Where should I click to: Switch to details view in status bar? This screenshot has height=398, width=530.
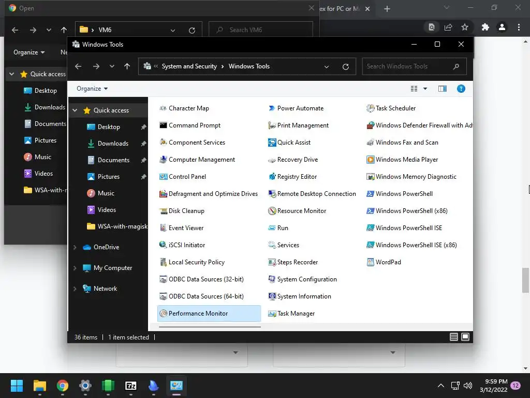click(x=453, y=337)
